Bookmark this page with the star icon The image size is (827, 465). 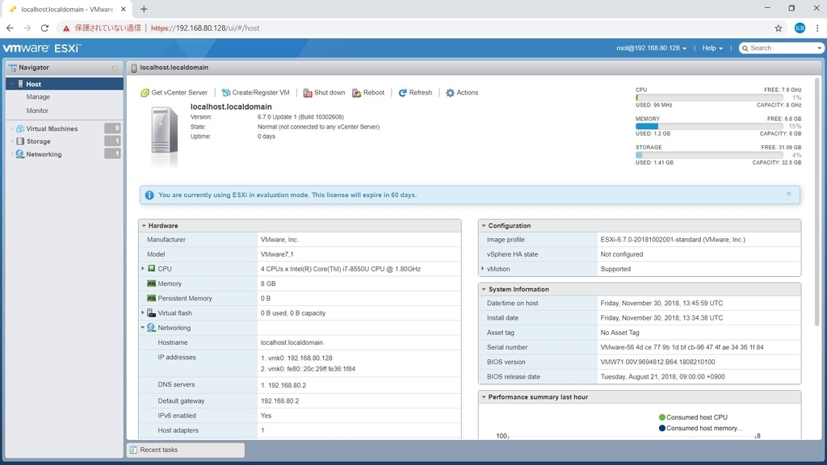(x=779, y=28)
